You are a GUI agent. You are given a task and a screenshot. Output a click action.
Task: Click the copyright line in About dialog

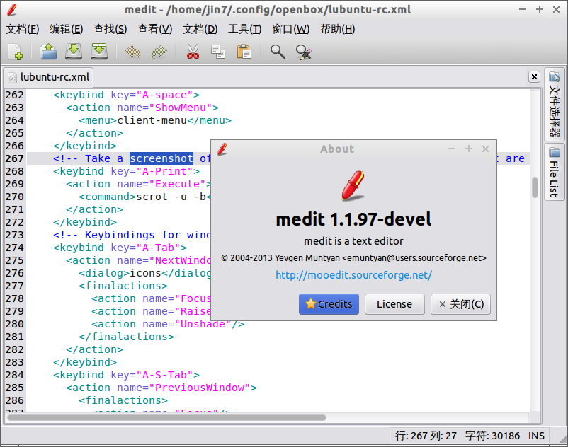(x=353, y=258)
